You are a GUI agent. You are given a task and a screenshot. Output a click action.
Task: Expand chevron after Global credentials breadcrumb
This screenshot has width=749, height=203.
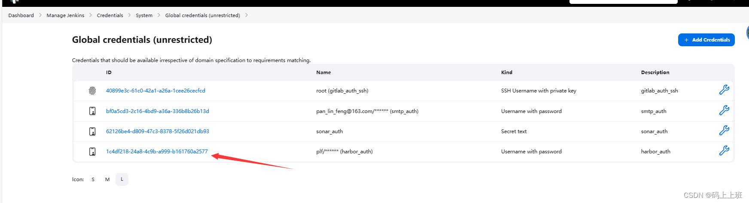pos(247,15)
